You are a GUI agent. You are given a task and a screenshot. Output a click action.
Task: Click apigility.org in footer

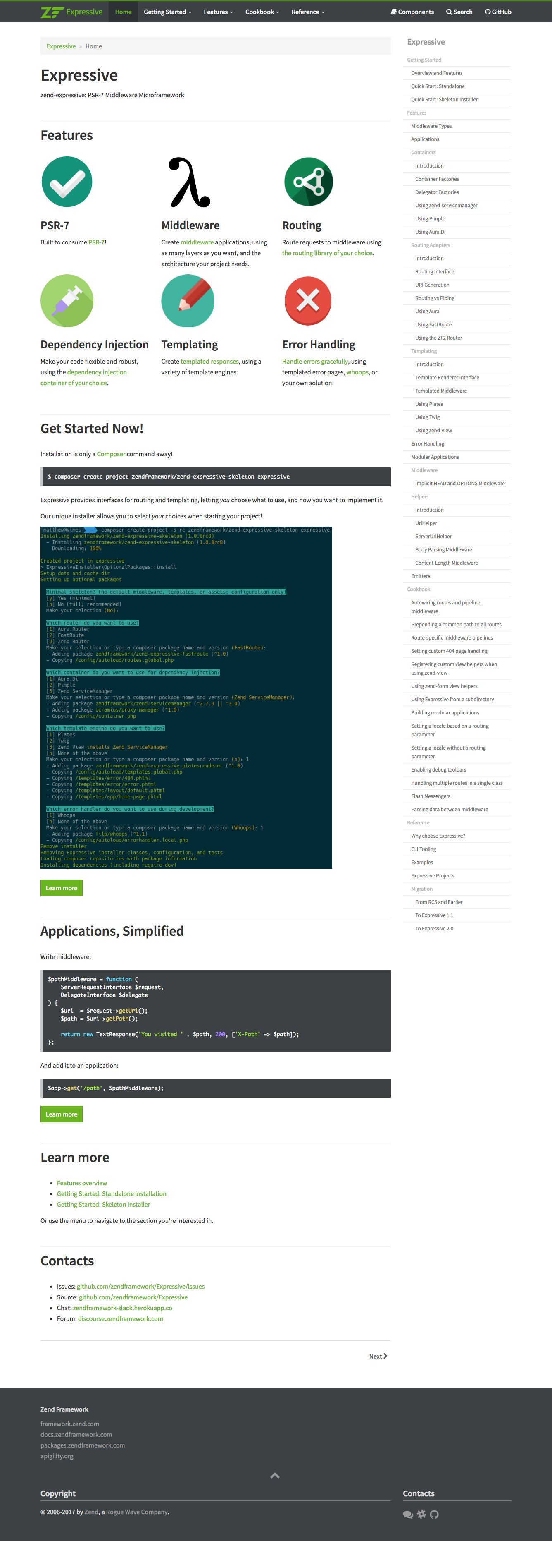pos(57,1456)
